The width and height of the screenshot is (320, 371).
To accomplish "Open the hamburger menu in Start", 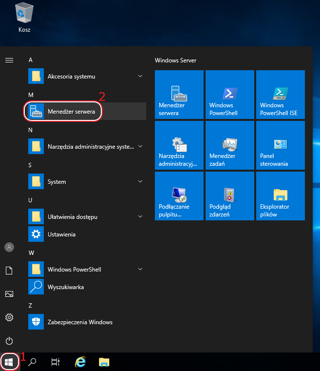I will point(9,60).
